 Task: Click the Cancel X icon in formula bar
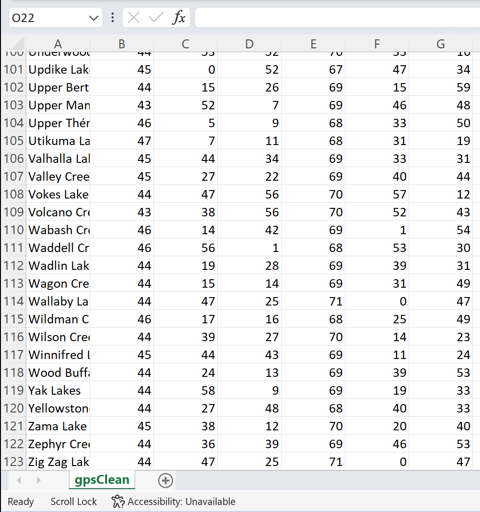pos(134,18)
